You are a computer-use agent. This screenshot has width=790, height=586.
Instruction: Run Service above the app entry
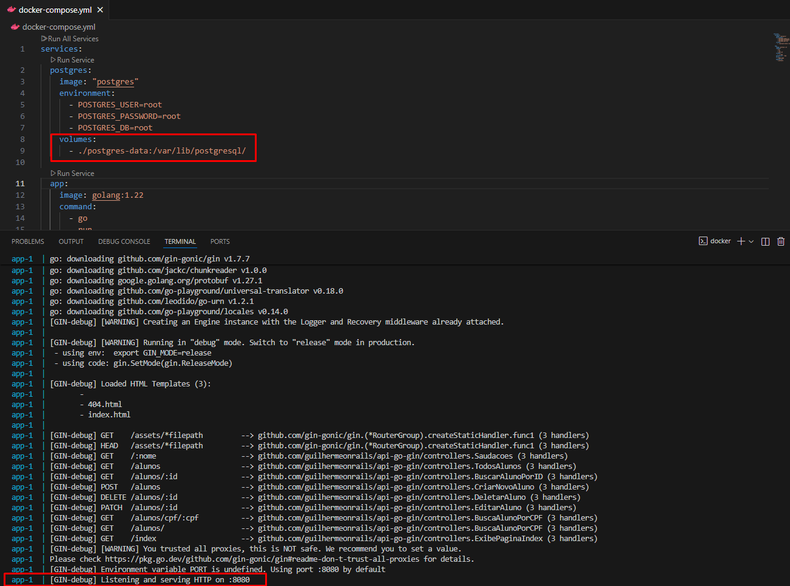75,173
